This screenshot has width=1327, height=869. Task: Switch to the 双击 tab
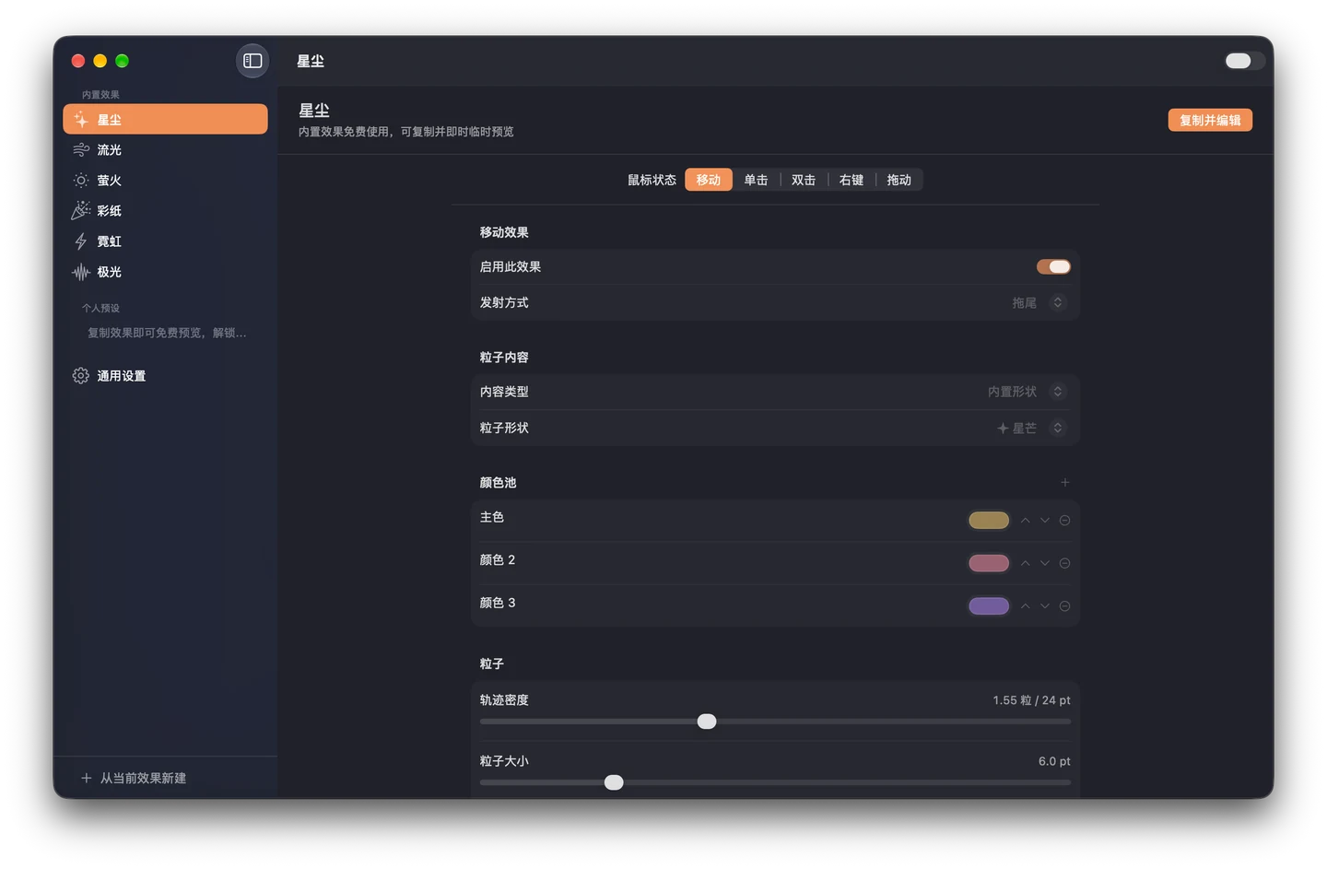coord(804,180)
